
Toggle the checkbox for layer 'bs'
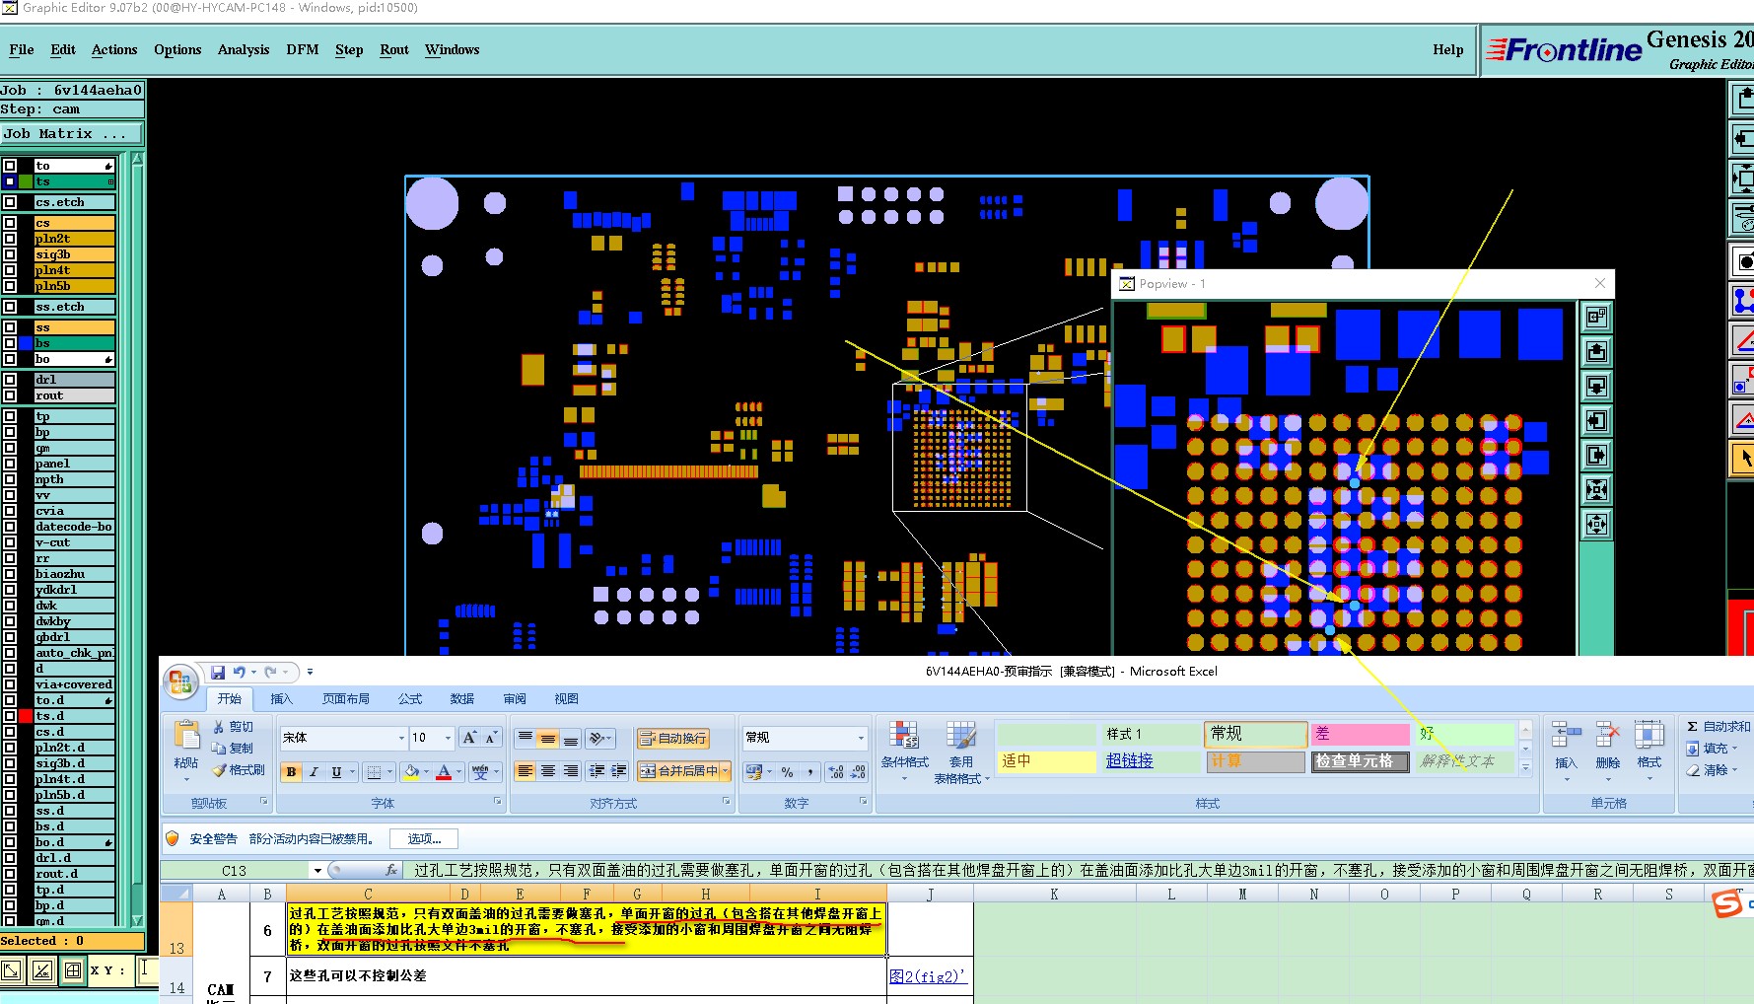[x=10, y=343]
